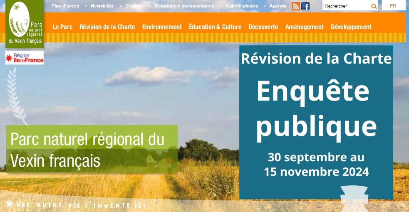Open the Contact link

[x=134, y=6]
